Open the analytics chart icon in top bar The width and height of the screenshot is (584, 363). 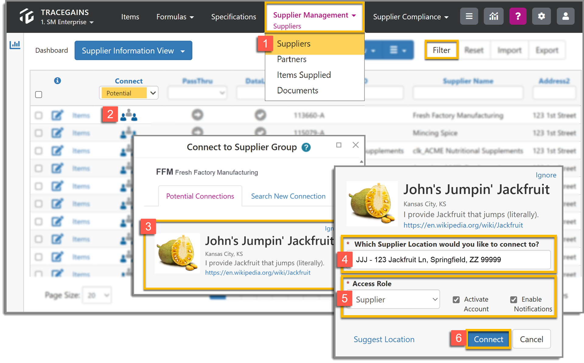pyautogui.click(x=493, y=16)
